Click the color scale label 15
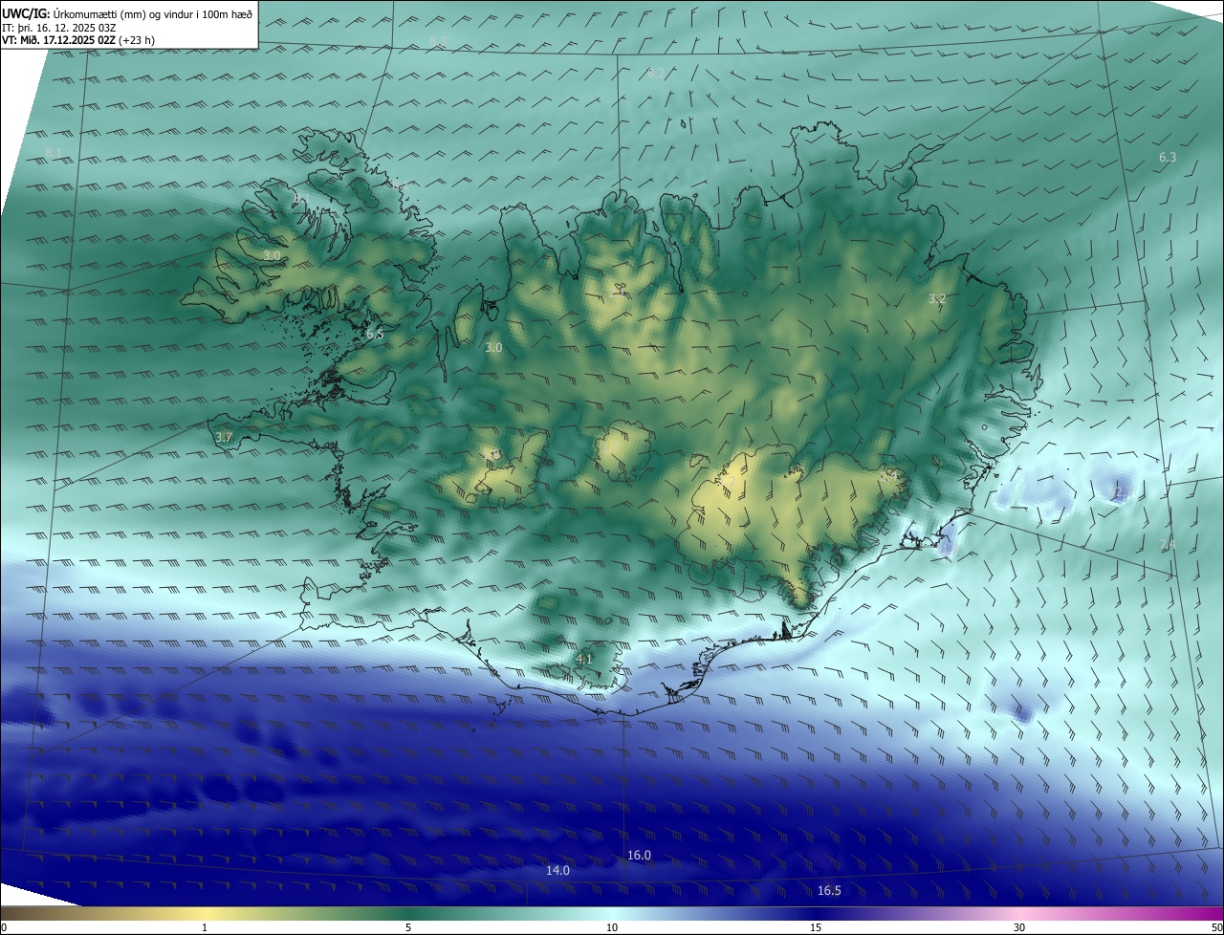 (x=816, y=927)
